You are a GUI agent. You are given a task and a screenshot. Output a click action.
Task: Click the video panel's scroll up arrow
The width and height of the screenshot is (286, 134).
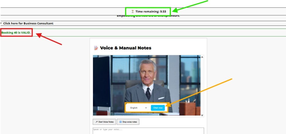pos(202,57)
